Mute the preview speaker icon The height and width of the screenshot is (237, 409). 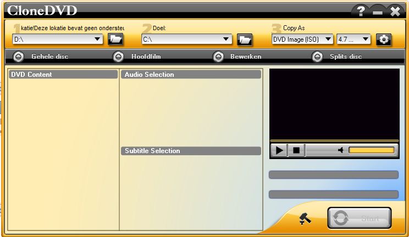[x=341, y=150]
